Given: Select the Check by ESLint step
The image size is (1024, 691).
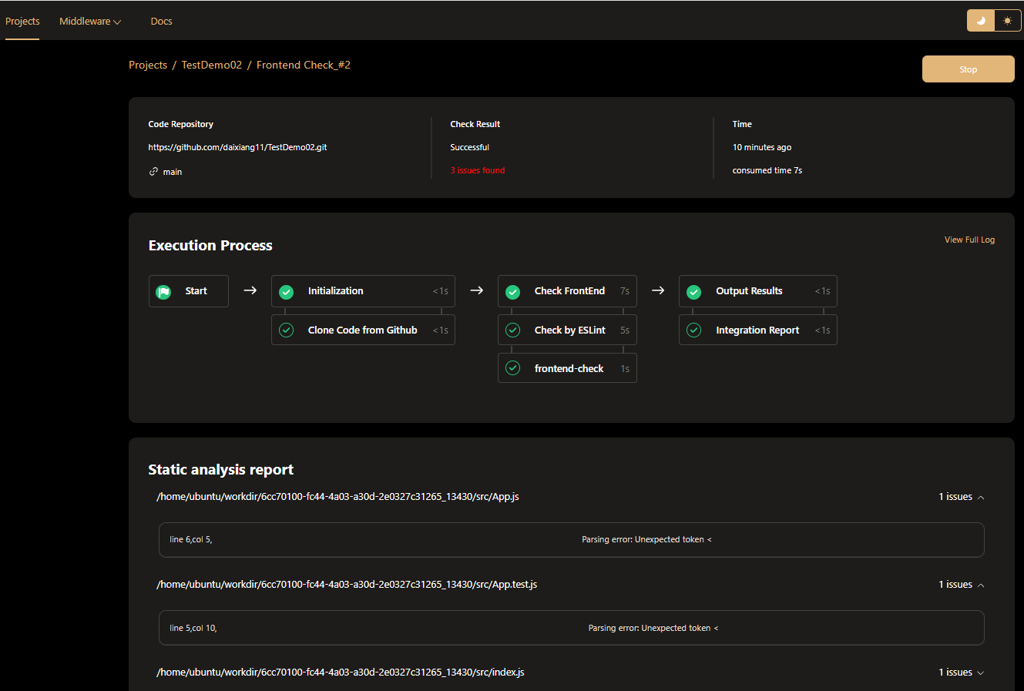Looking at the screenshot, I should (567, 330).
